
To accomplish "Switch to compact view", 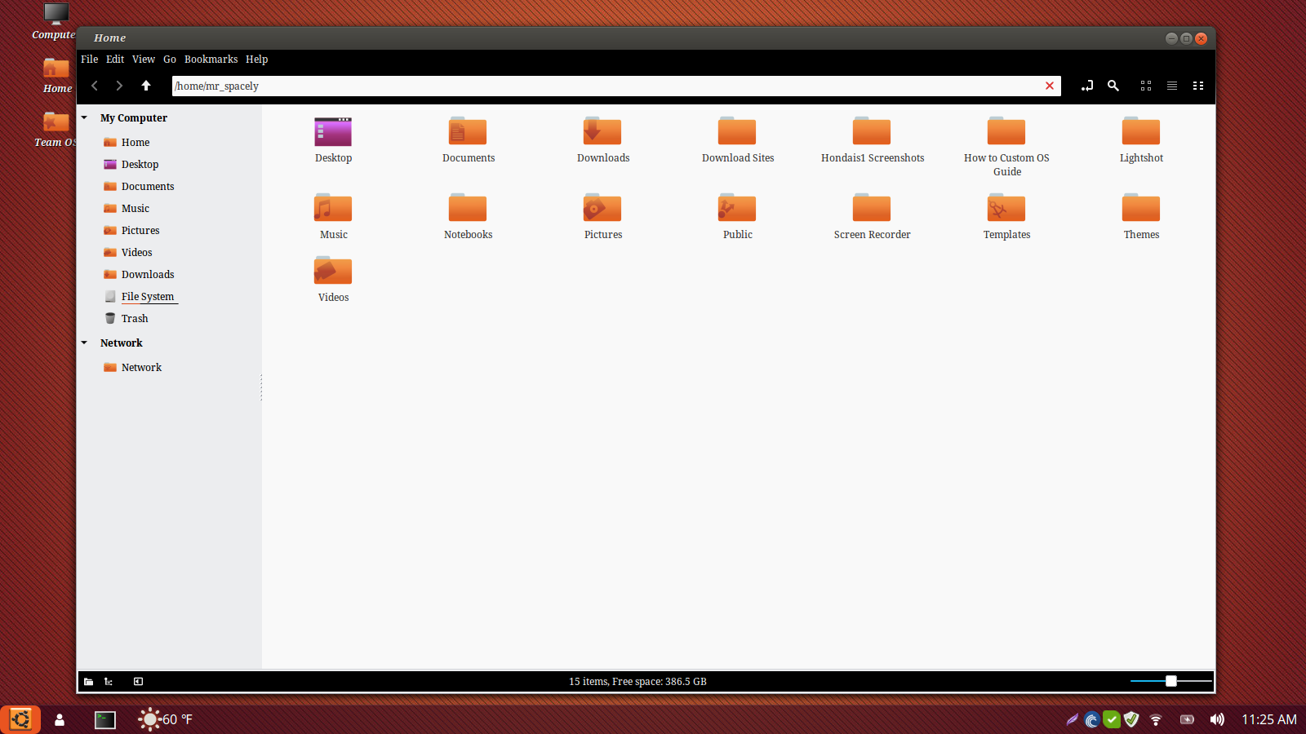I will [1198, 86].
